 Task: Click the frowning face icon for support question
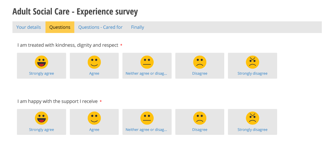(x=200, y=118)
